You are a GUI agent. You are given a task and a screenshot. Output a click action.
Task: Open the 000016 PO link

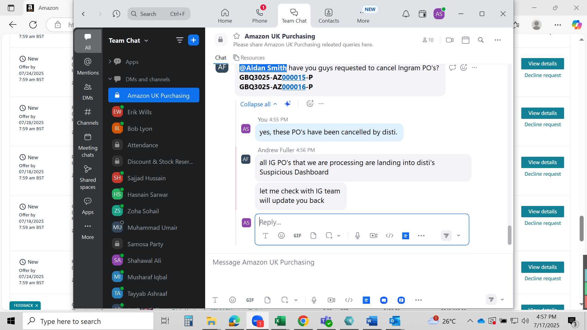294,87
